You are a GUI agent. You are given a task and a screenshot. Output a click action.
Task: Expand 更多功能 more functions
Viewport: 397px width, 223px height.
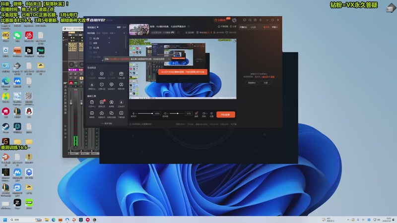(x=107, y=123)
